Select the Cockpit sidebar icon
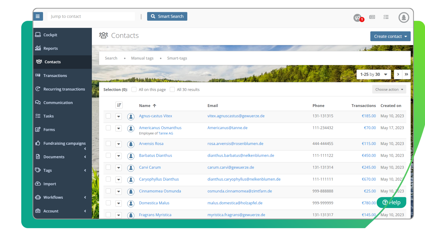This screenshot has height=239, width=425. coord(38,35)
